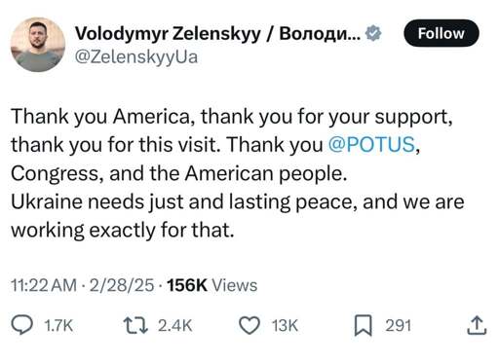Click the 2.4K reposts count

pyautogui.click(x=175, y=325)
